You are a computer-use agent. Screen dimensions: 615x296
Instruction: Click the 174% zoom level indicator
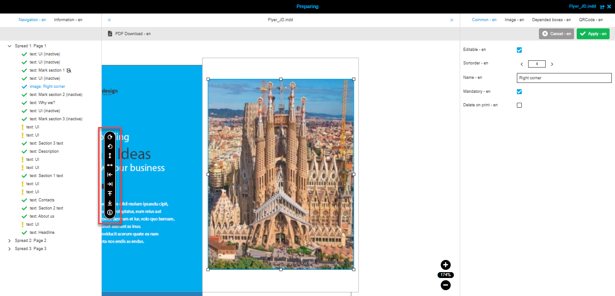pyautogui.click(x=445, y=275)
